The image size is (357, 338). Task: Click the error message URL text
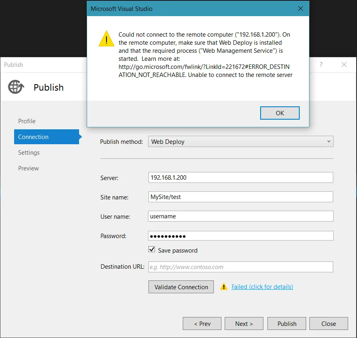204,71
